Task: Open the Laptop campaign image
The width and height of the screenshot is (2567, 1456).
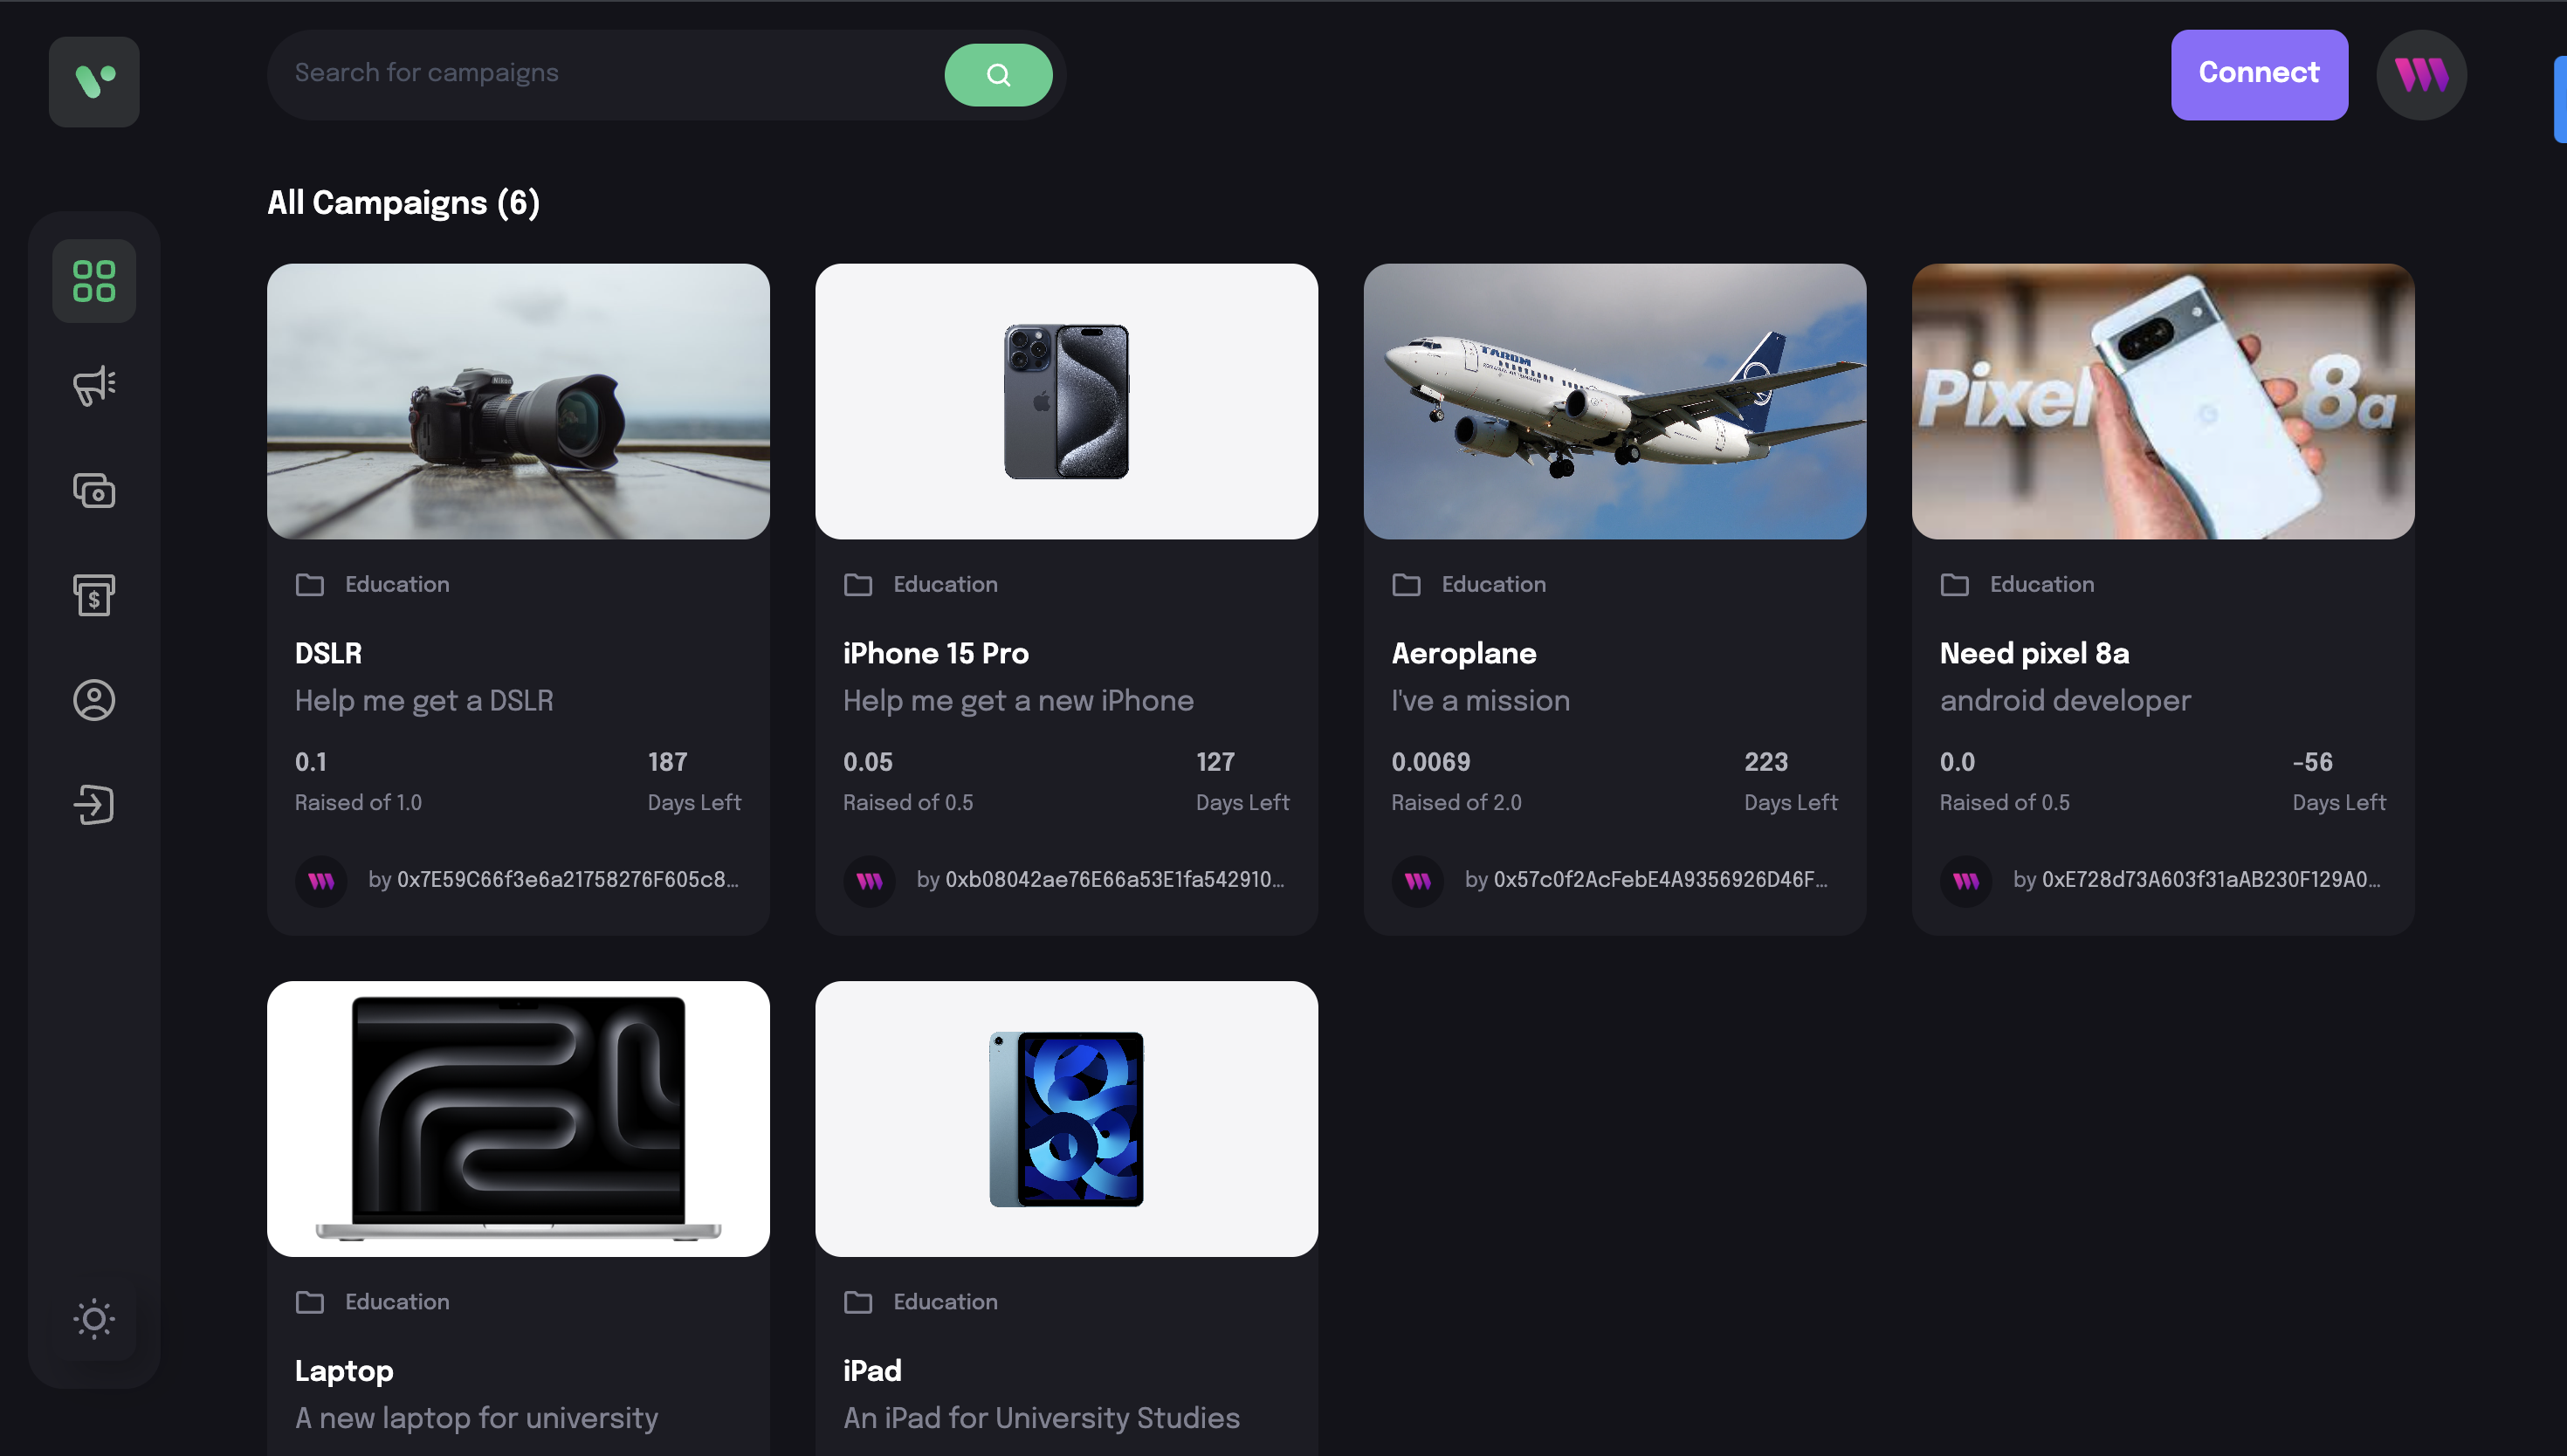Action: tap(518, 1118)
